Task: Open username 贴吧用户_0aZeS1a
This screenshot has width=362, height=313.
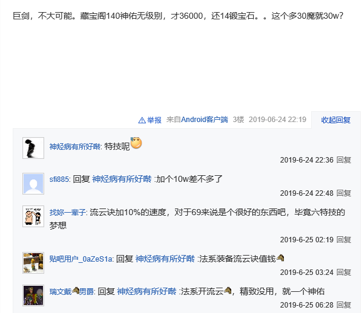Action: click(x=81, y=259)
